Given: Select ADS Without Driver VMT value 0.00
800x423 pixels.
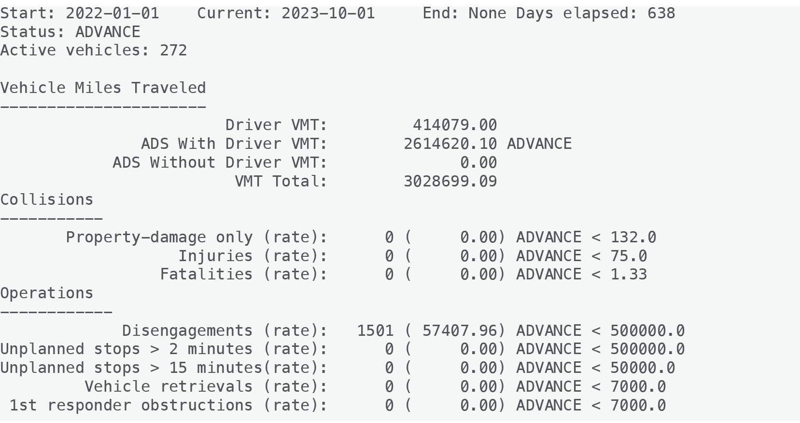Looking at the screenshot, I should 478,162.
